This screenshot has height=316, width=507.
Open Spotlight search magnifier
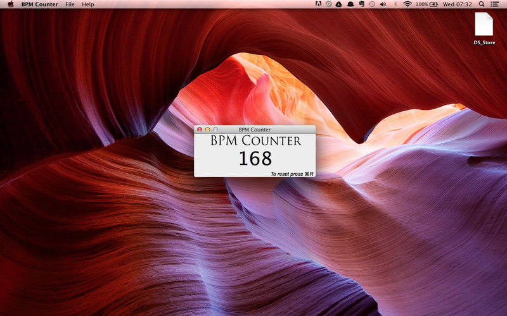482,4
